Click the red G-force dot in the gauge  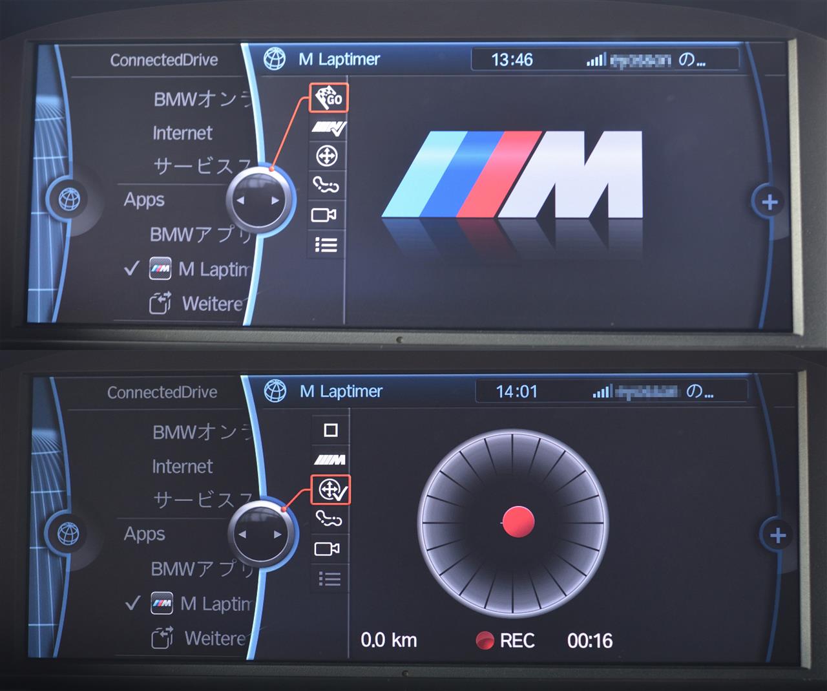[x=518, y=522]
